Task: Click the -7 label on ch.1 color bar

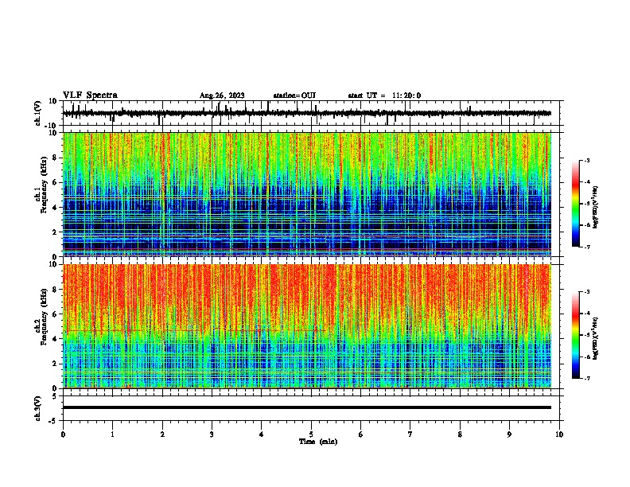Action: [x=586, y=247]
